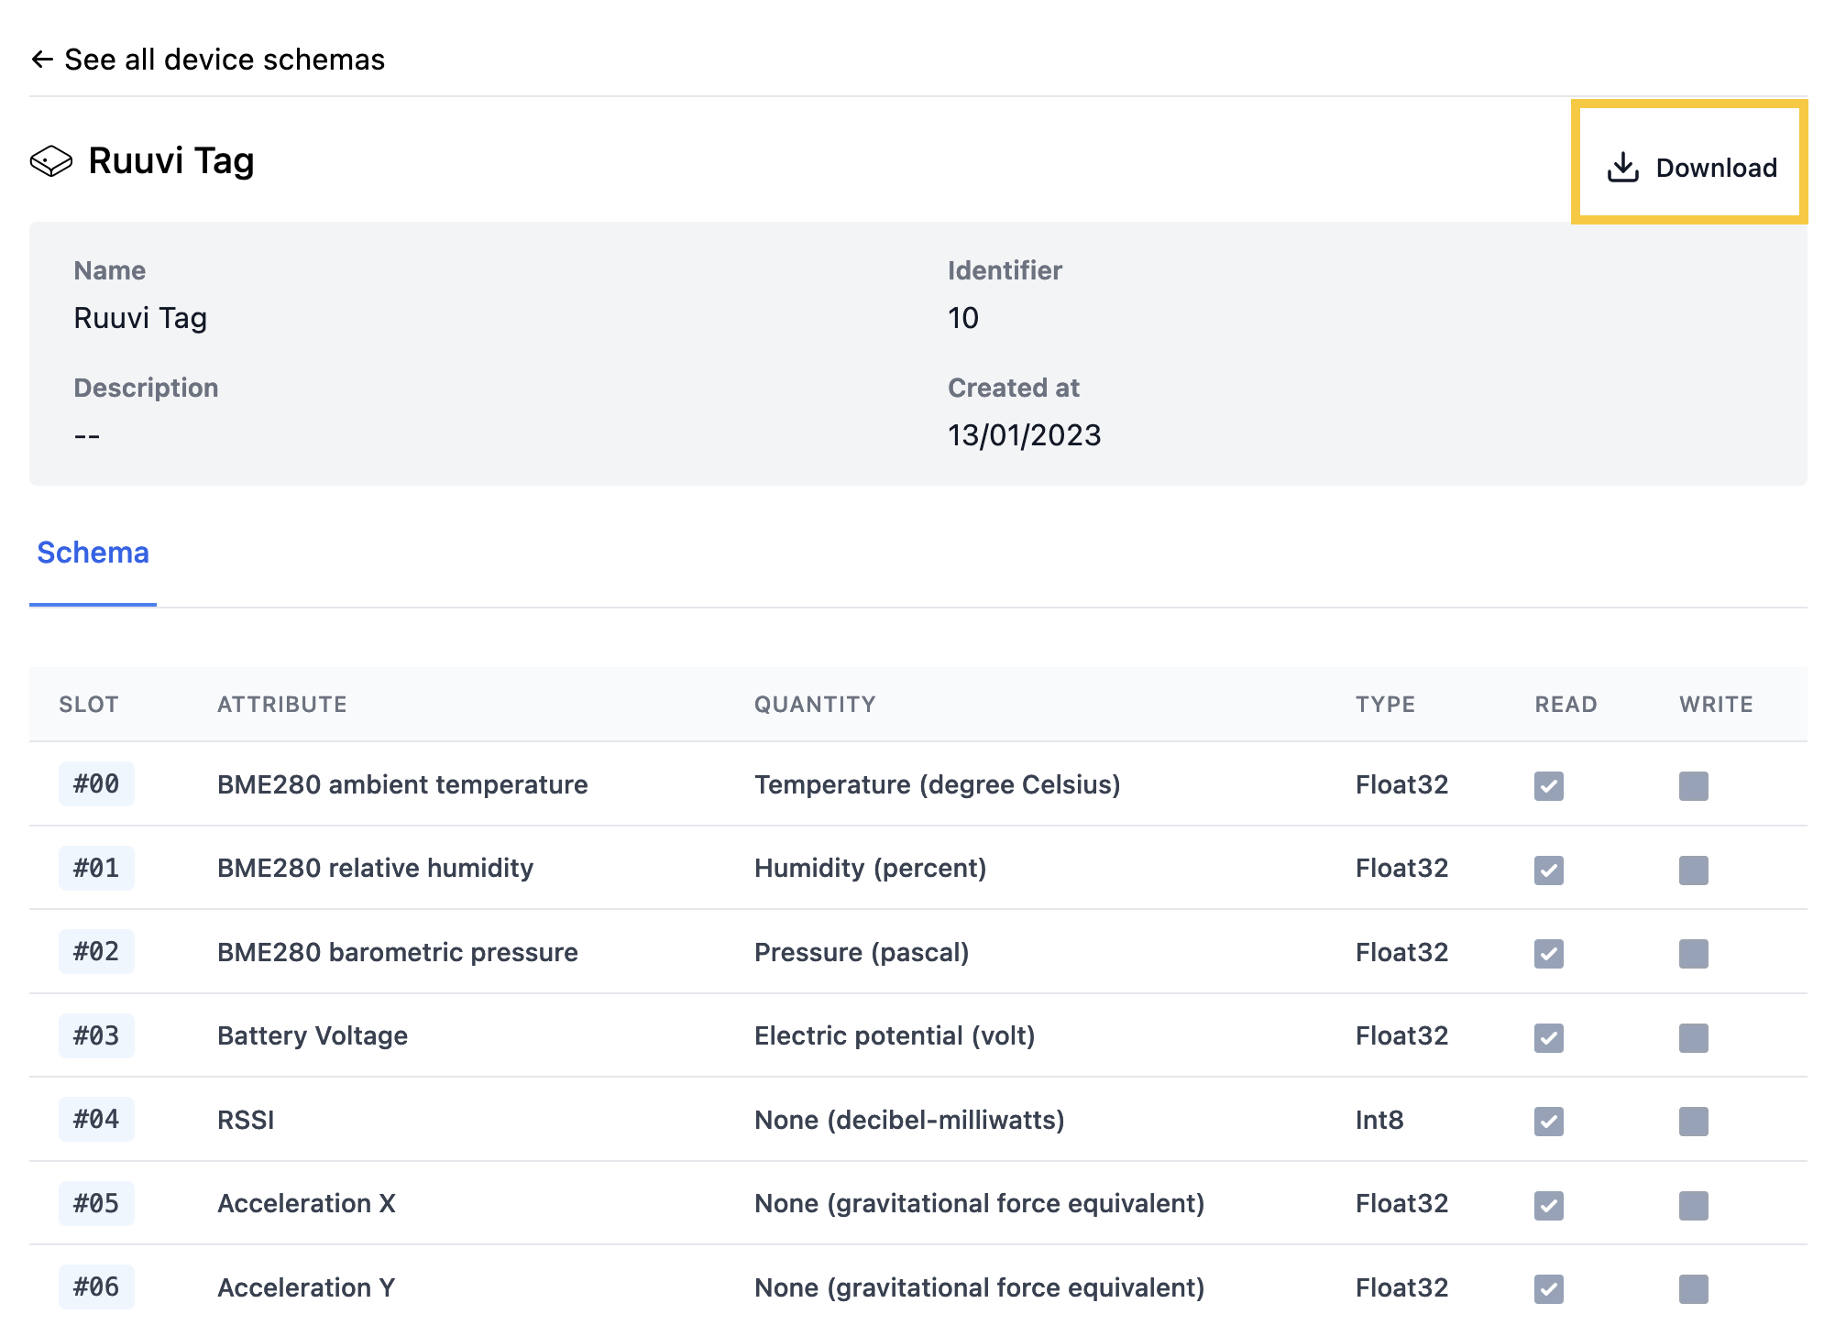
Task: Toggle Read checkbox for BME280 barometric pressure
Action: click(x=1549, y=953)
